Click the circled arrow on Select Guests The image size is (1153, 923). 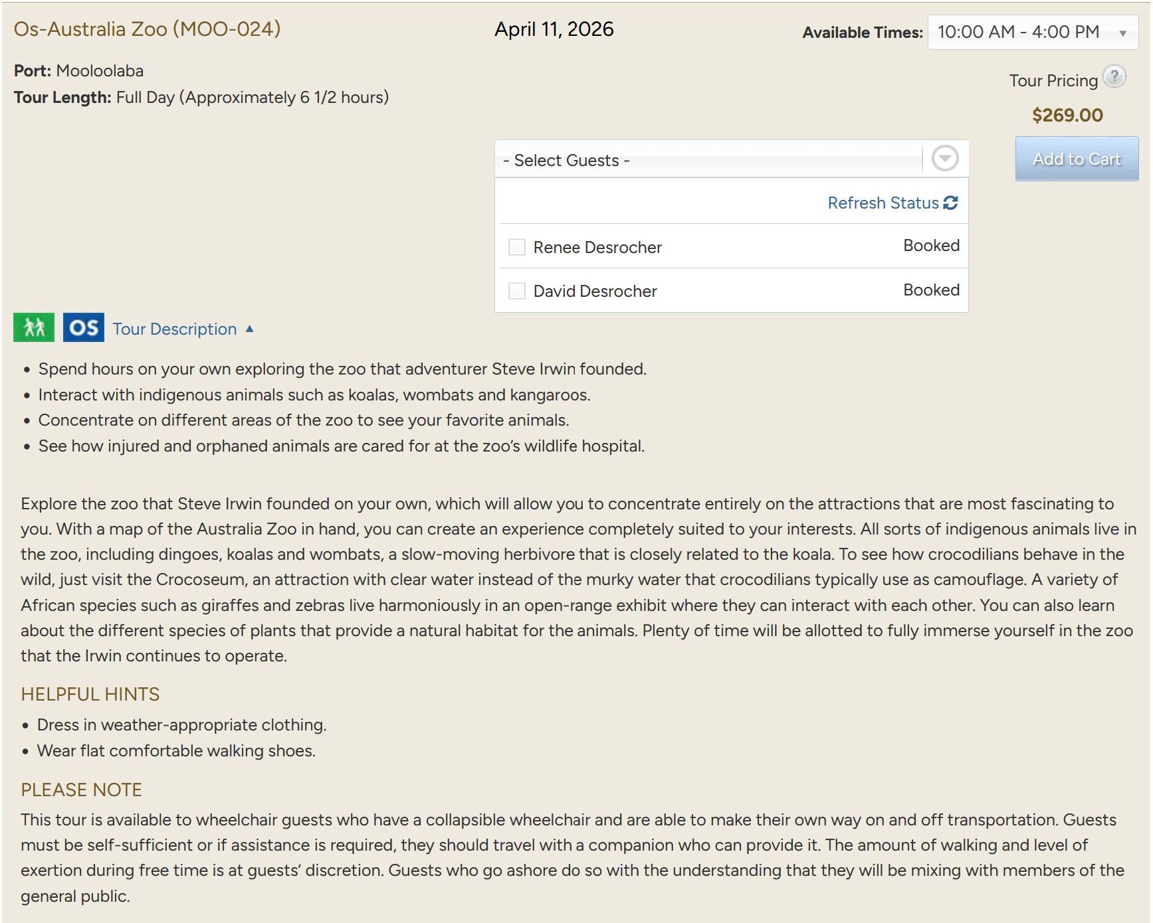[944, 159]
